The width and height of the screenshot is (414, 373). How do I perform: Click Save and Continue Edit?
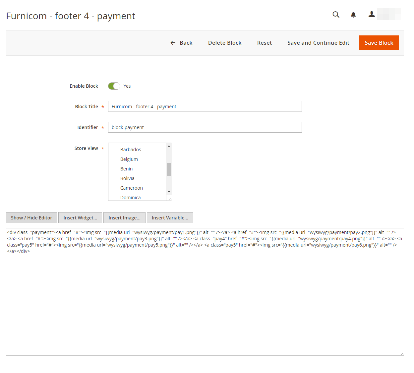coord(318,43)
